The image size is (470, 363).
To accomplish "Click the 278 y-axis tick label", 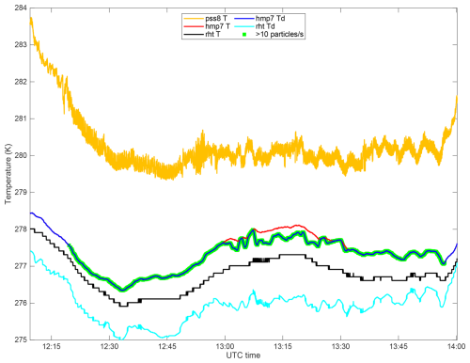I will [x=21, y=229].
